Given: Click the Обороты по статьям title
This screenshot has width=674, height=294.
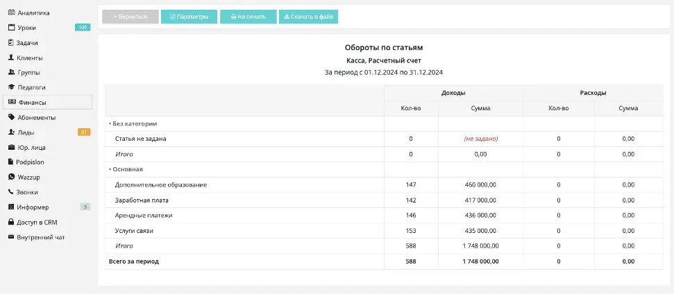Looking at the screenshot, I should pyautogui.click(x=383, y=48).
